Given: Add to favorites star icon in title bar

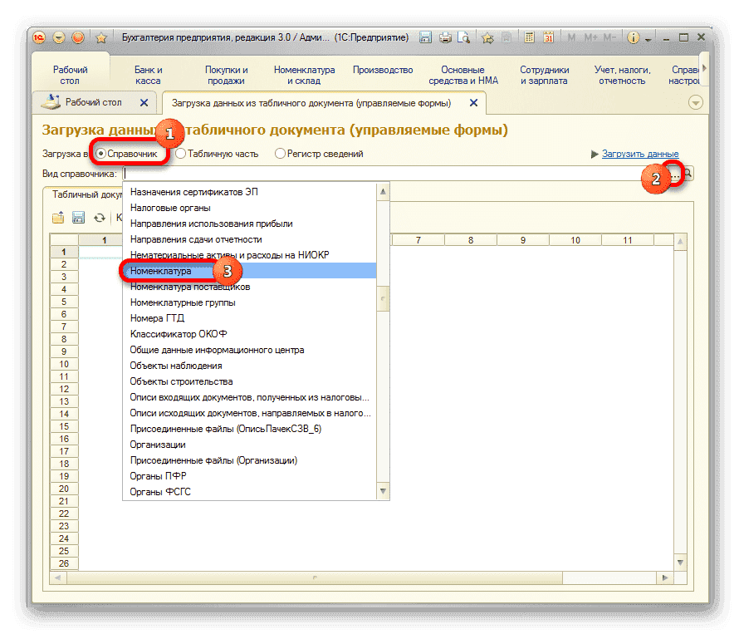Looking at the screenshot, I should point(487,37).
